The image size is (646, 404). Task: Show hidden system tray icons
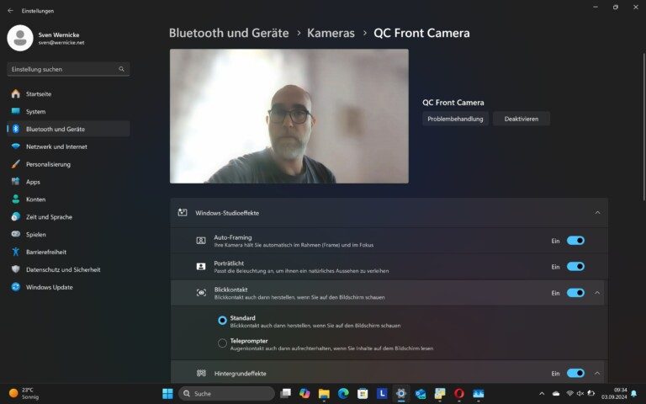[542, 394]
